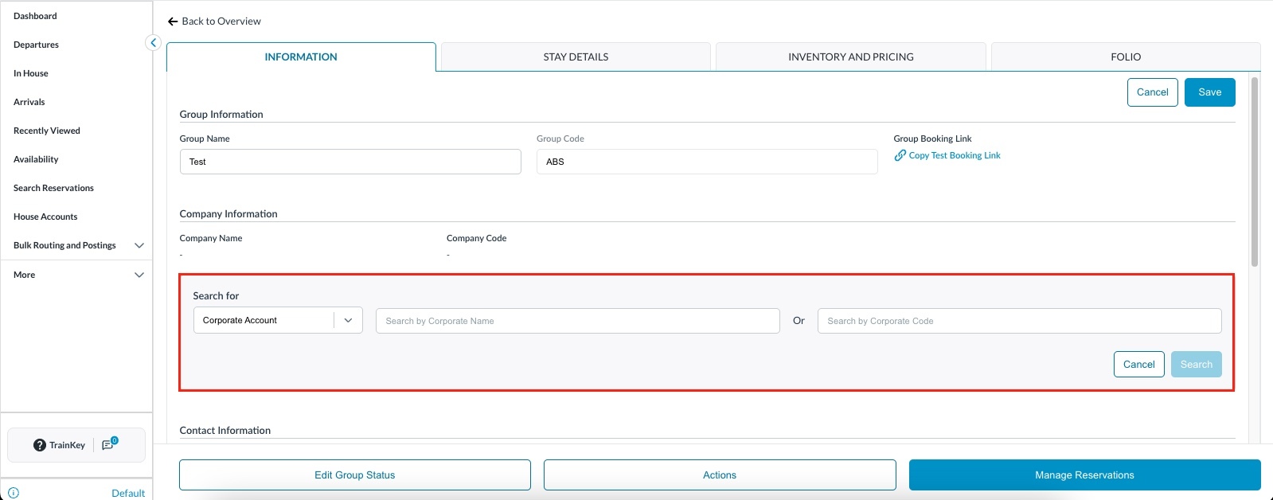
Task: Click the info icon at bottom left
Action: (x=14, y=493)
